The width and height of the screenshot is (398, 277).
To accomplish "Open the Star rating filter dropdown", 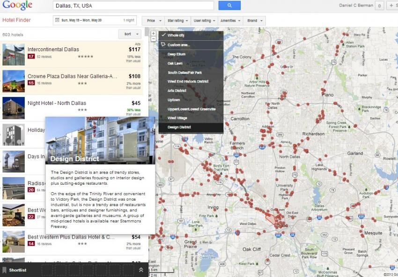I will [178, 21].
